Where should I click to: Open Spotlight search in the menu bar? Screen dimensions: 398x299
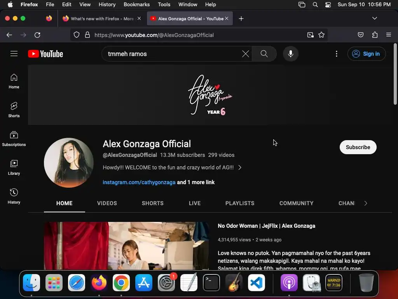315,5
